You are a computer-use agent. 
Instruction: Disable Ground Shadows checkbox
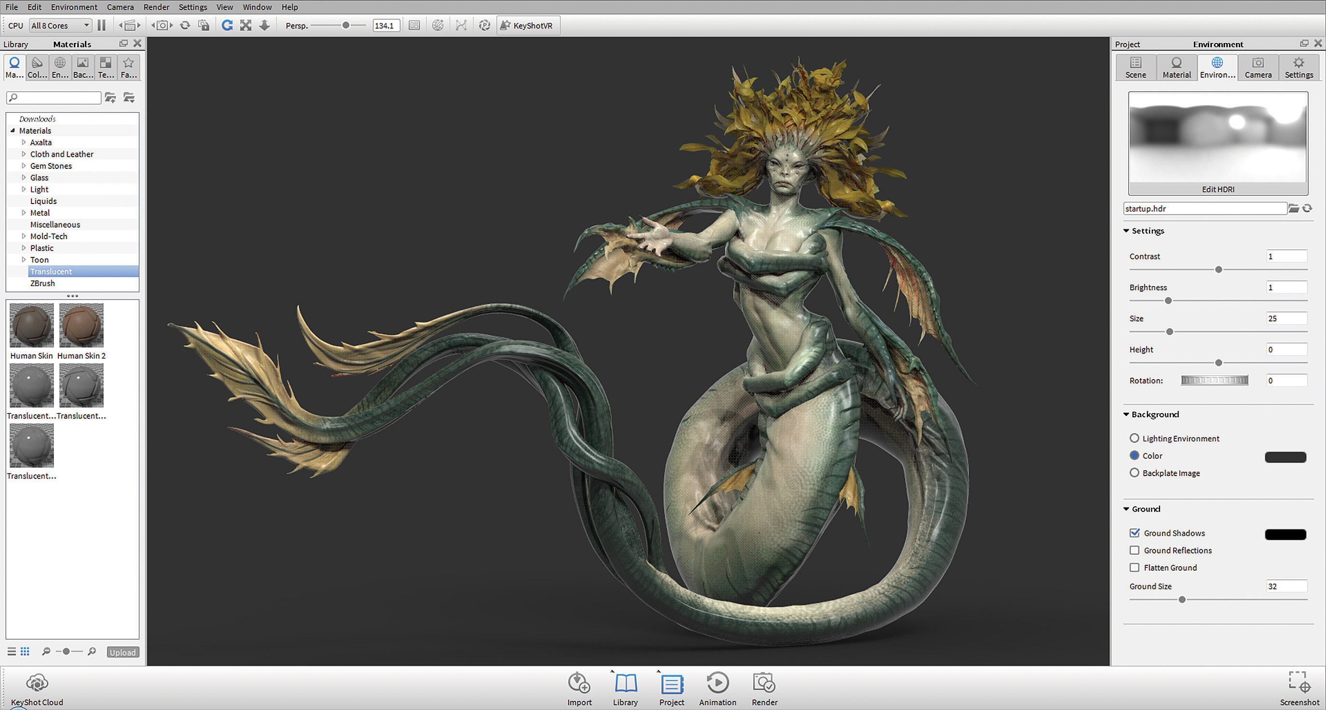click(1135, 533)
